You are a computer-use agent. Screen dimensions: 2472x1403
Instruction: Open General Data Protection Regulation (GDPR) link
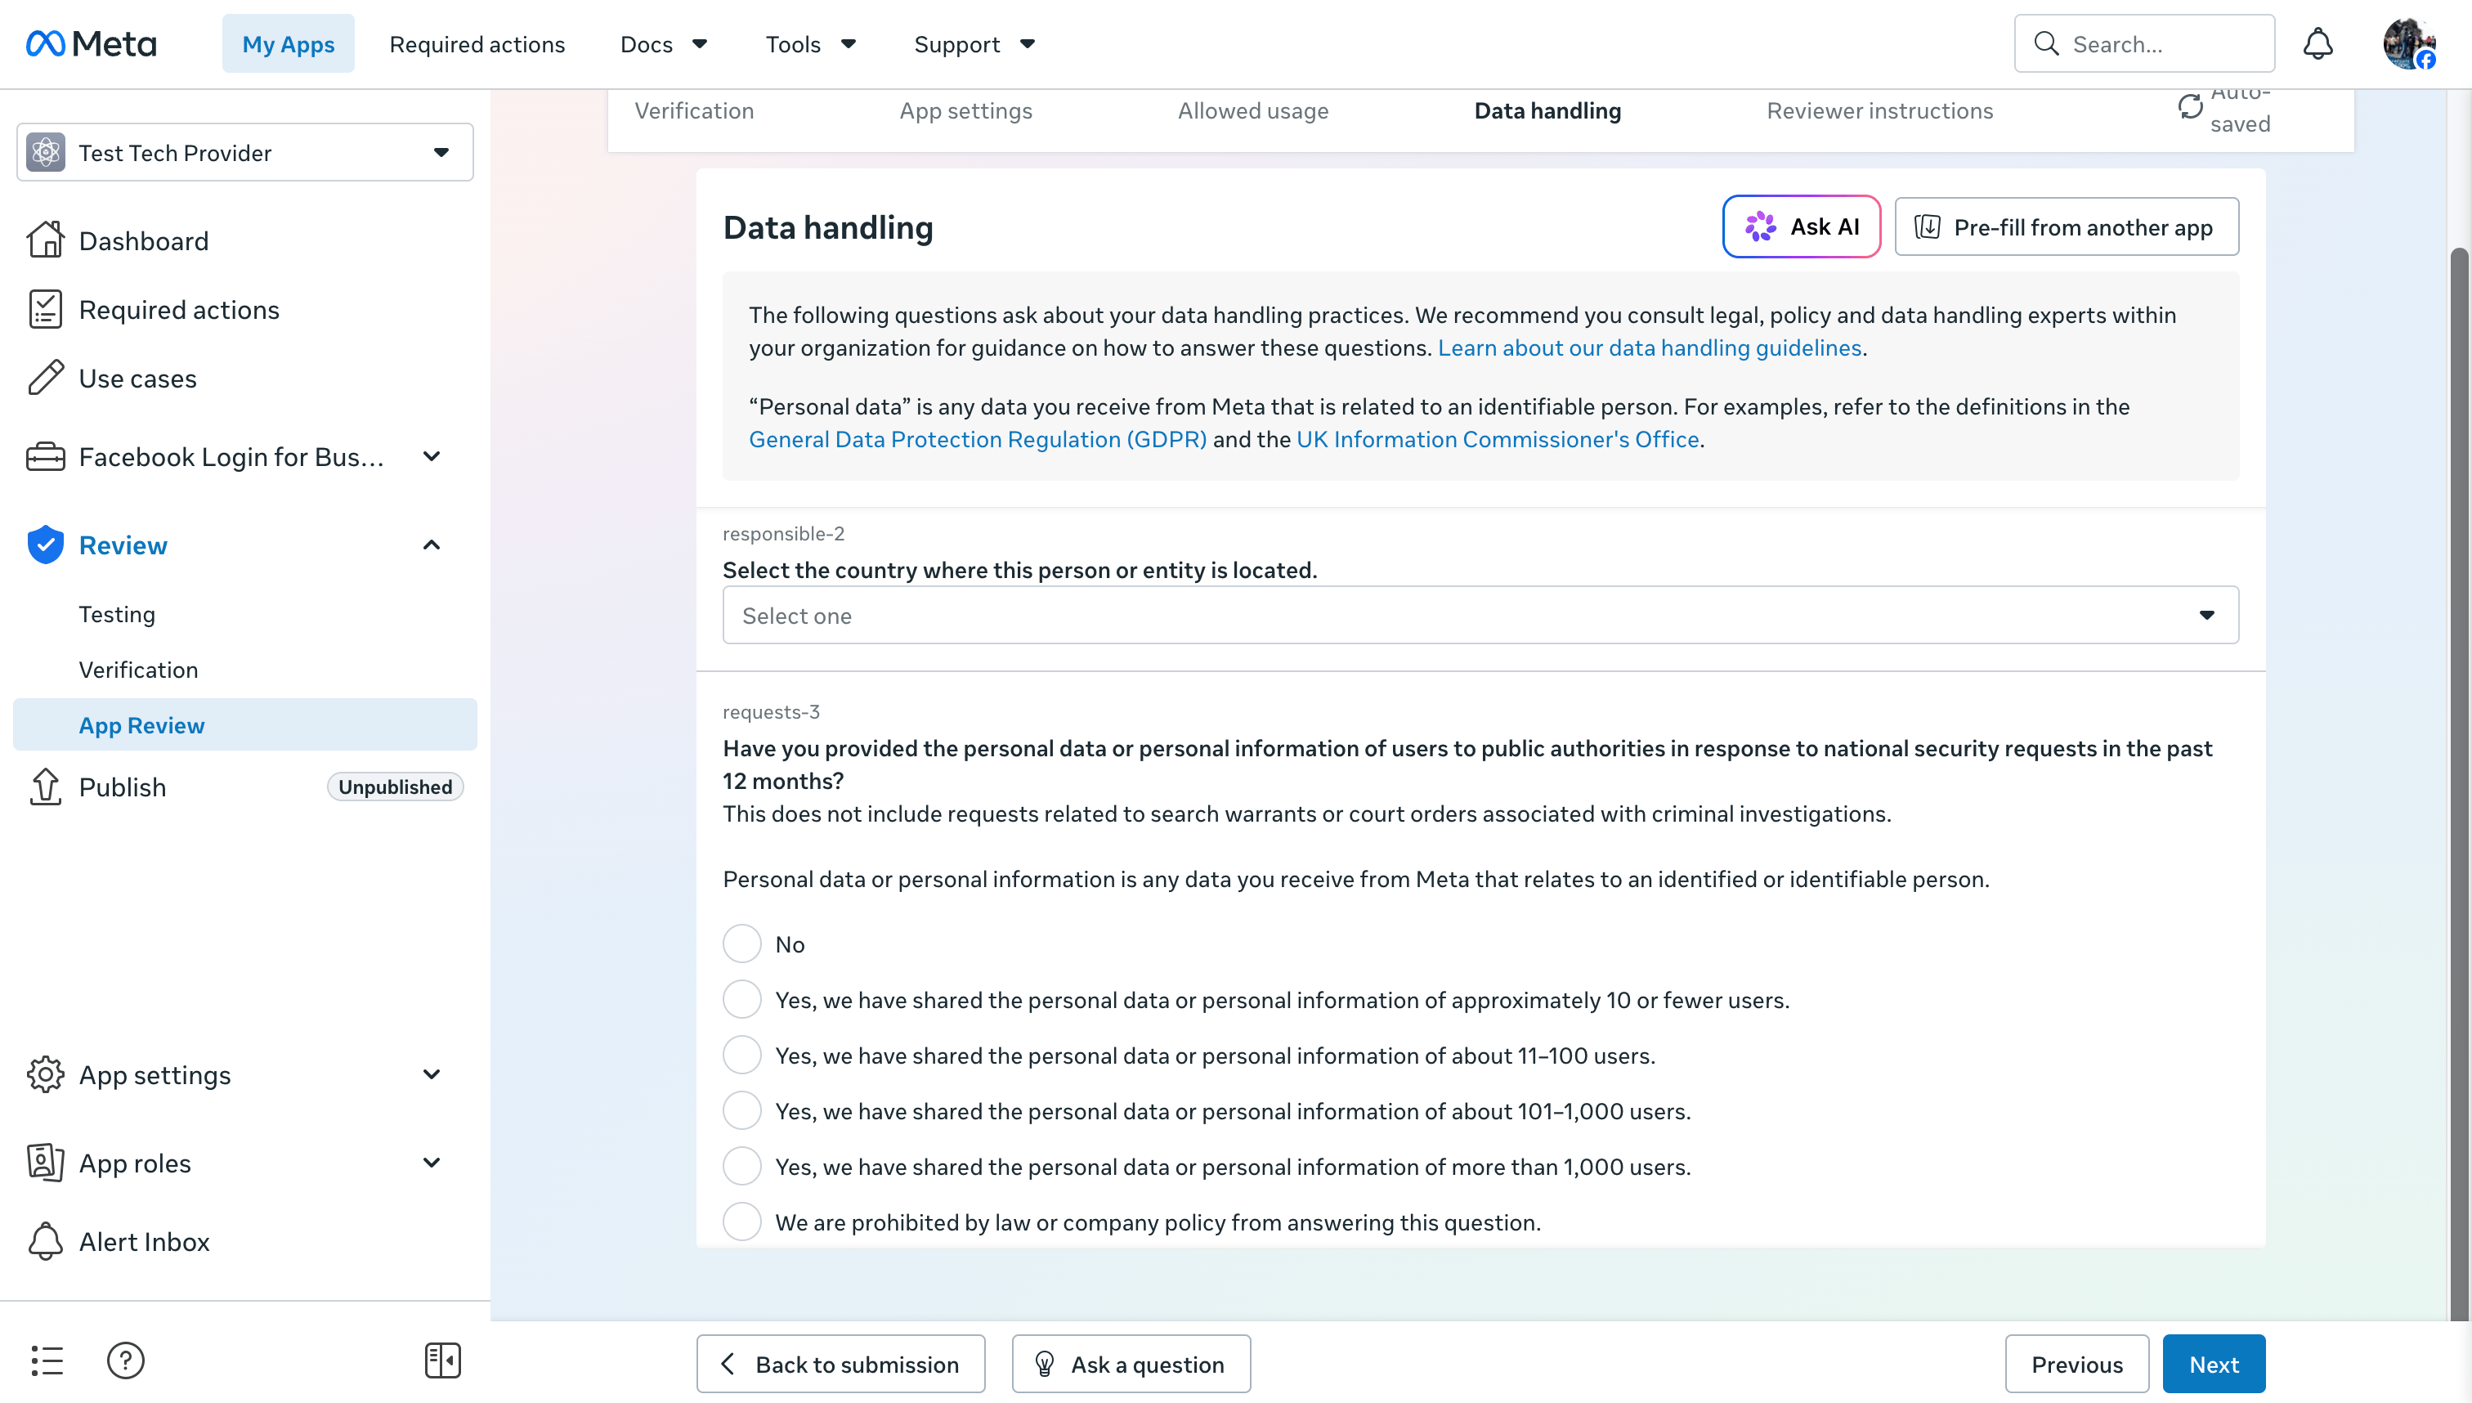click(x=977, y=439)
